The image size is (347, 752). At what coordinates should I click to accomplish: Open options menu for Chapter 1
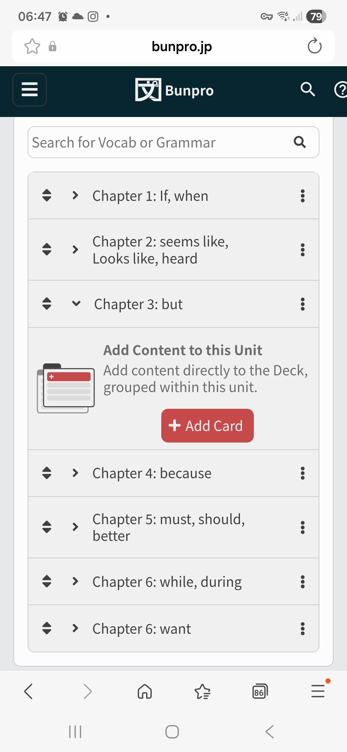click(x=302, y=196)
